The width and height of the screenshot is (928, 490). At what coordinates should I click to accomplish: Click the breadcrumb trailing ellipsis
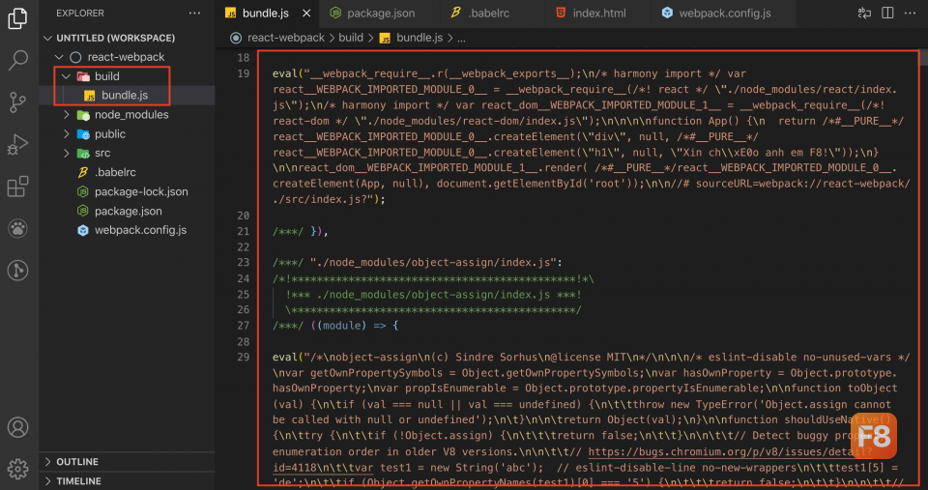point(461,39)
